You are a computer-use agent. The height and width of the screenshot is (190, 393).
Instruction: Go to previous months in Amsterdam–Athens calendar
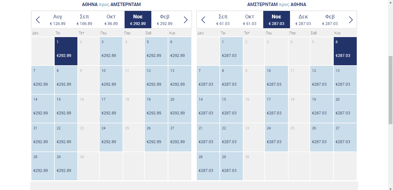pyautogui.click(x=203, y=20)
